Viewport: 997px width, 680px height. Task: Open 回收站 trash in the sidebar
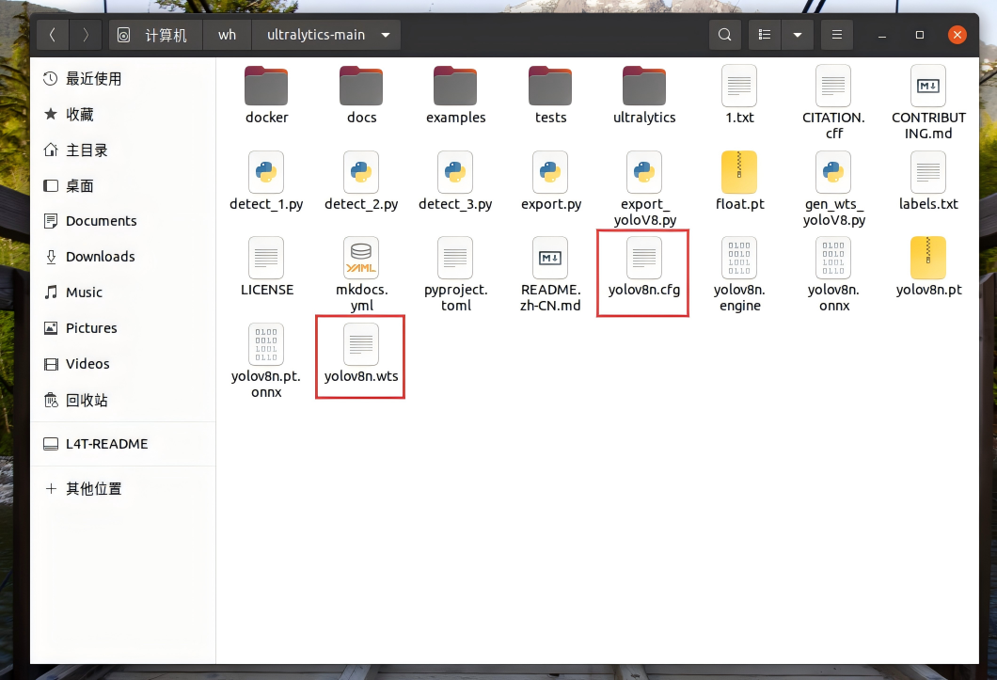click(x=122, y=400)
